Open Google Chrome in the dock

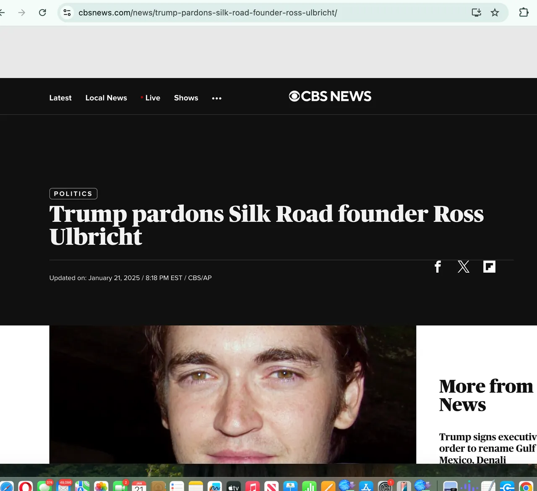(x=526, y=486)
